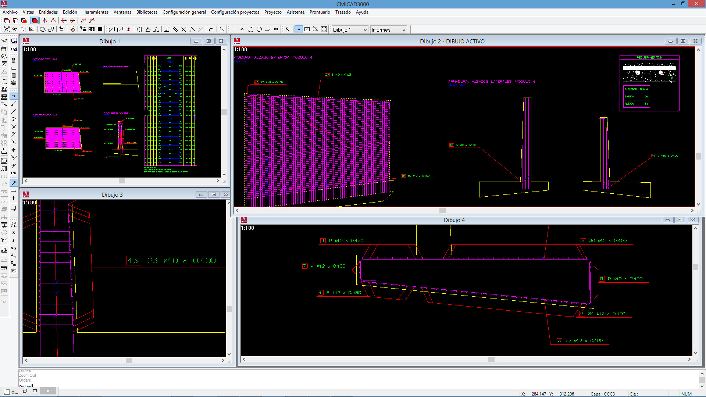Screen dimensions: 706x397
Task: Open the Ayuda menu
Action: 362,12
